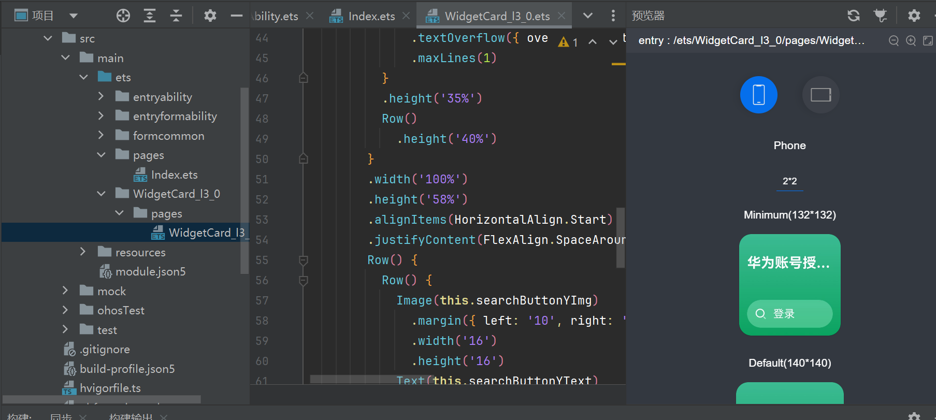Switch to the Index.ets editor tab
The width and height of the screenshot is (936, 420).
[x=363, y=16]
